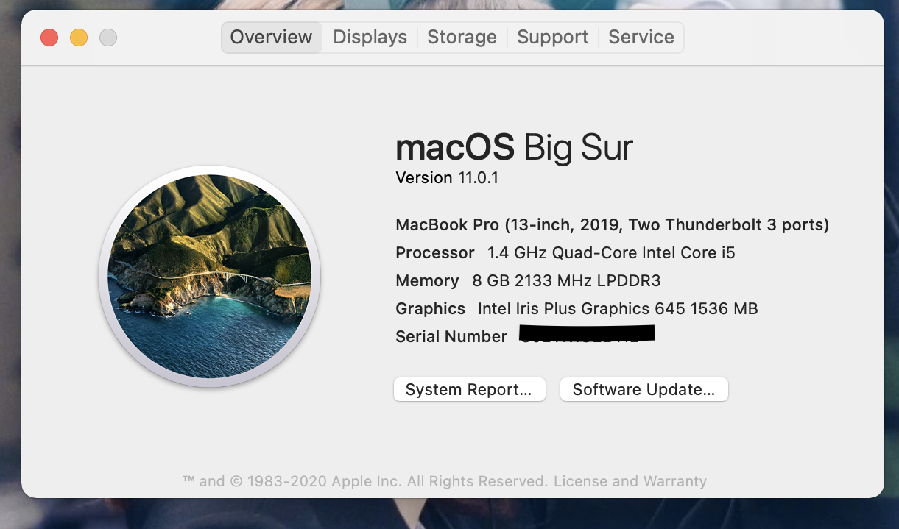Open the Storage tab
The image size is (899, 529).
tap(462, 38)
